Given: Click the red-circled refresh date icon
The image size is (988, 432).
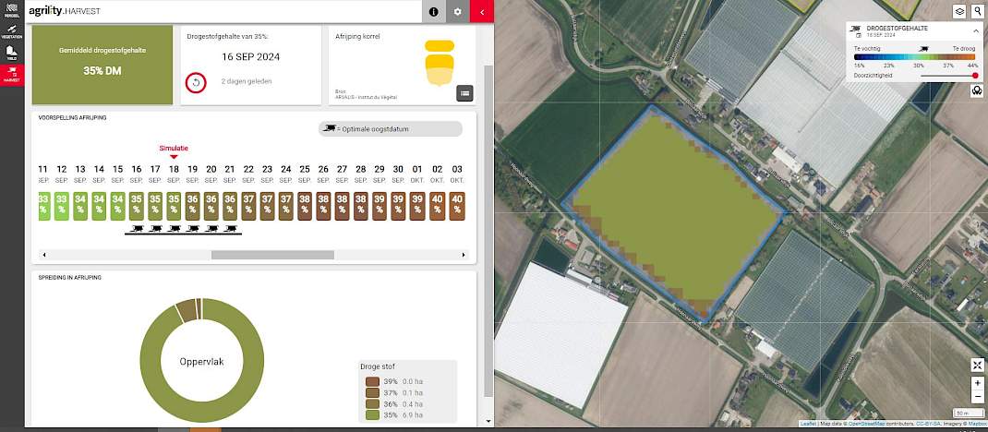Looking at the screenshot, I should [196, 82].
